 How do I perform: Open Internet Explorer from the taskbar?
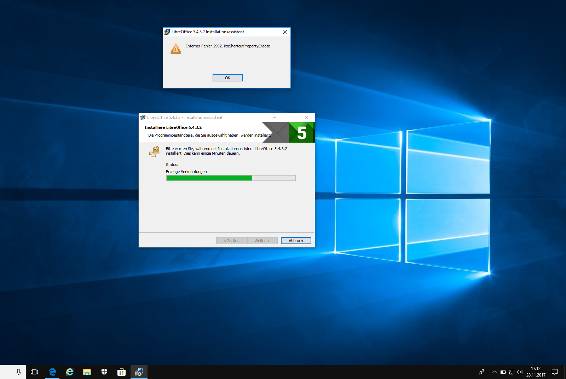click(x=70, y=372)
